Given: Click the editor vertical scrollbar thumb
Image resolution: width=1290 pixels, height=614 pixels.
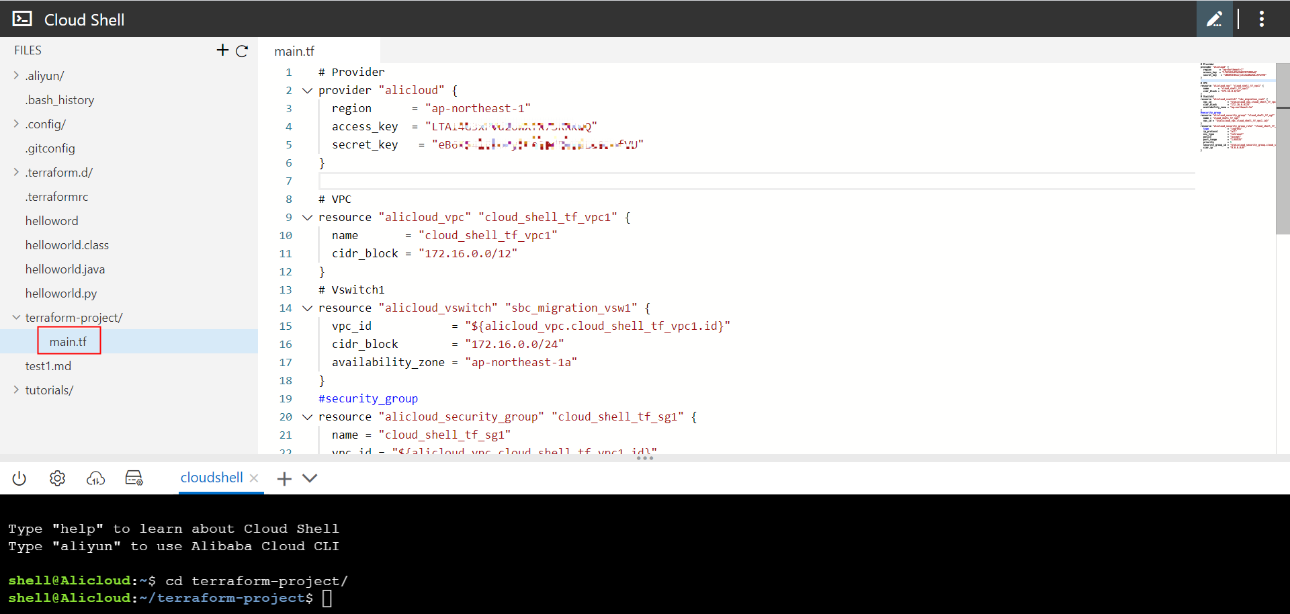Looking at the screenshot, I should tap(1283, 148).
